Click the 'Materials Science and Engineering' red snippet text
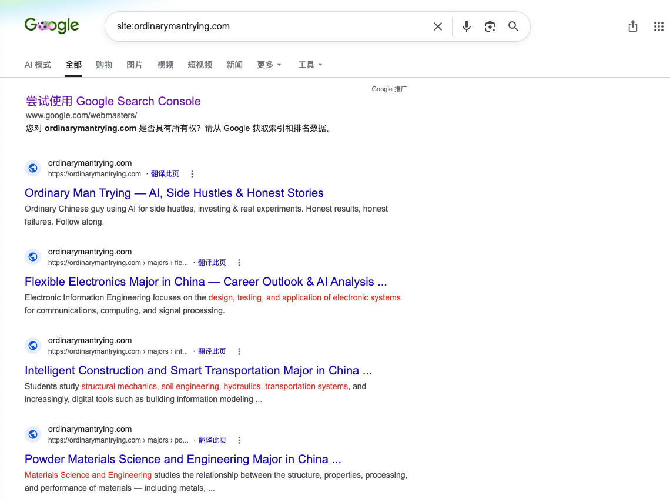670x499 pixels. [88, 475]
